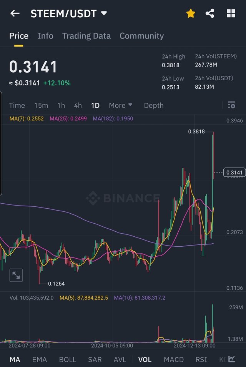Open the indicator chart icon at bottom right
Viewport: 246px width, 367px height.
[231, 359]
